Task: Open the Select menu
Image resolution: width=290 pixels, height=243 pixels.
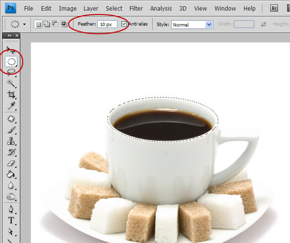Action: click(x=114, y=9)
